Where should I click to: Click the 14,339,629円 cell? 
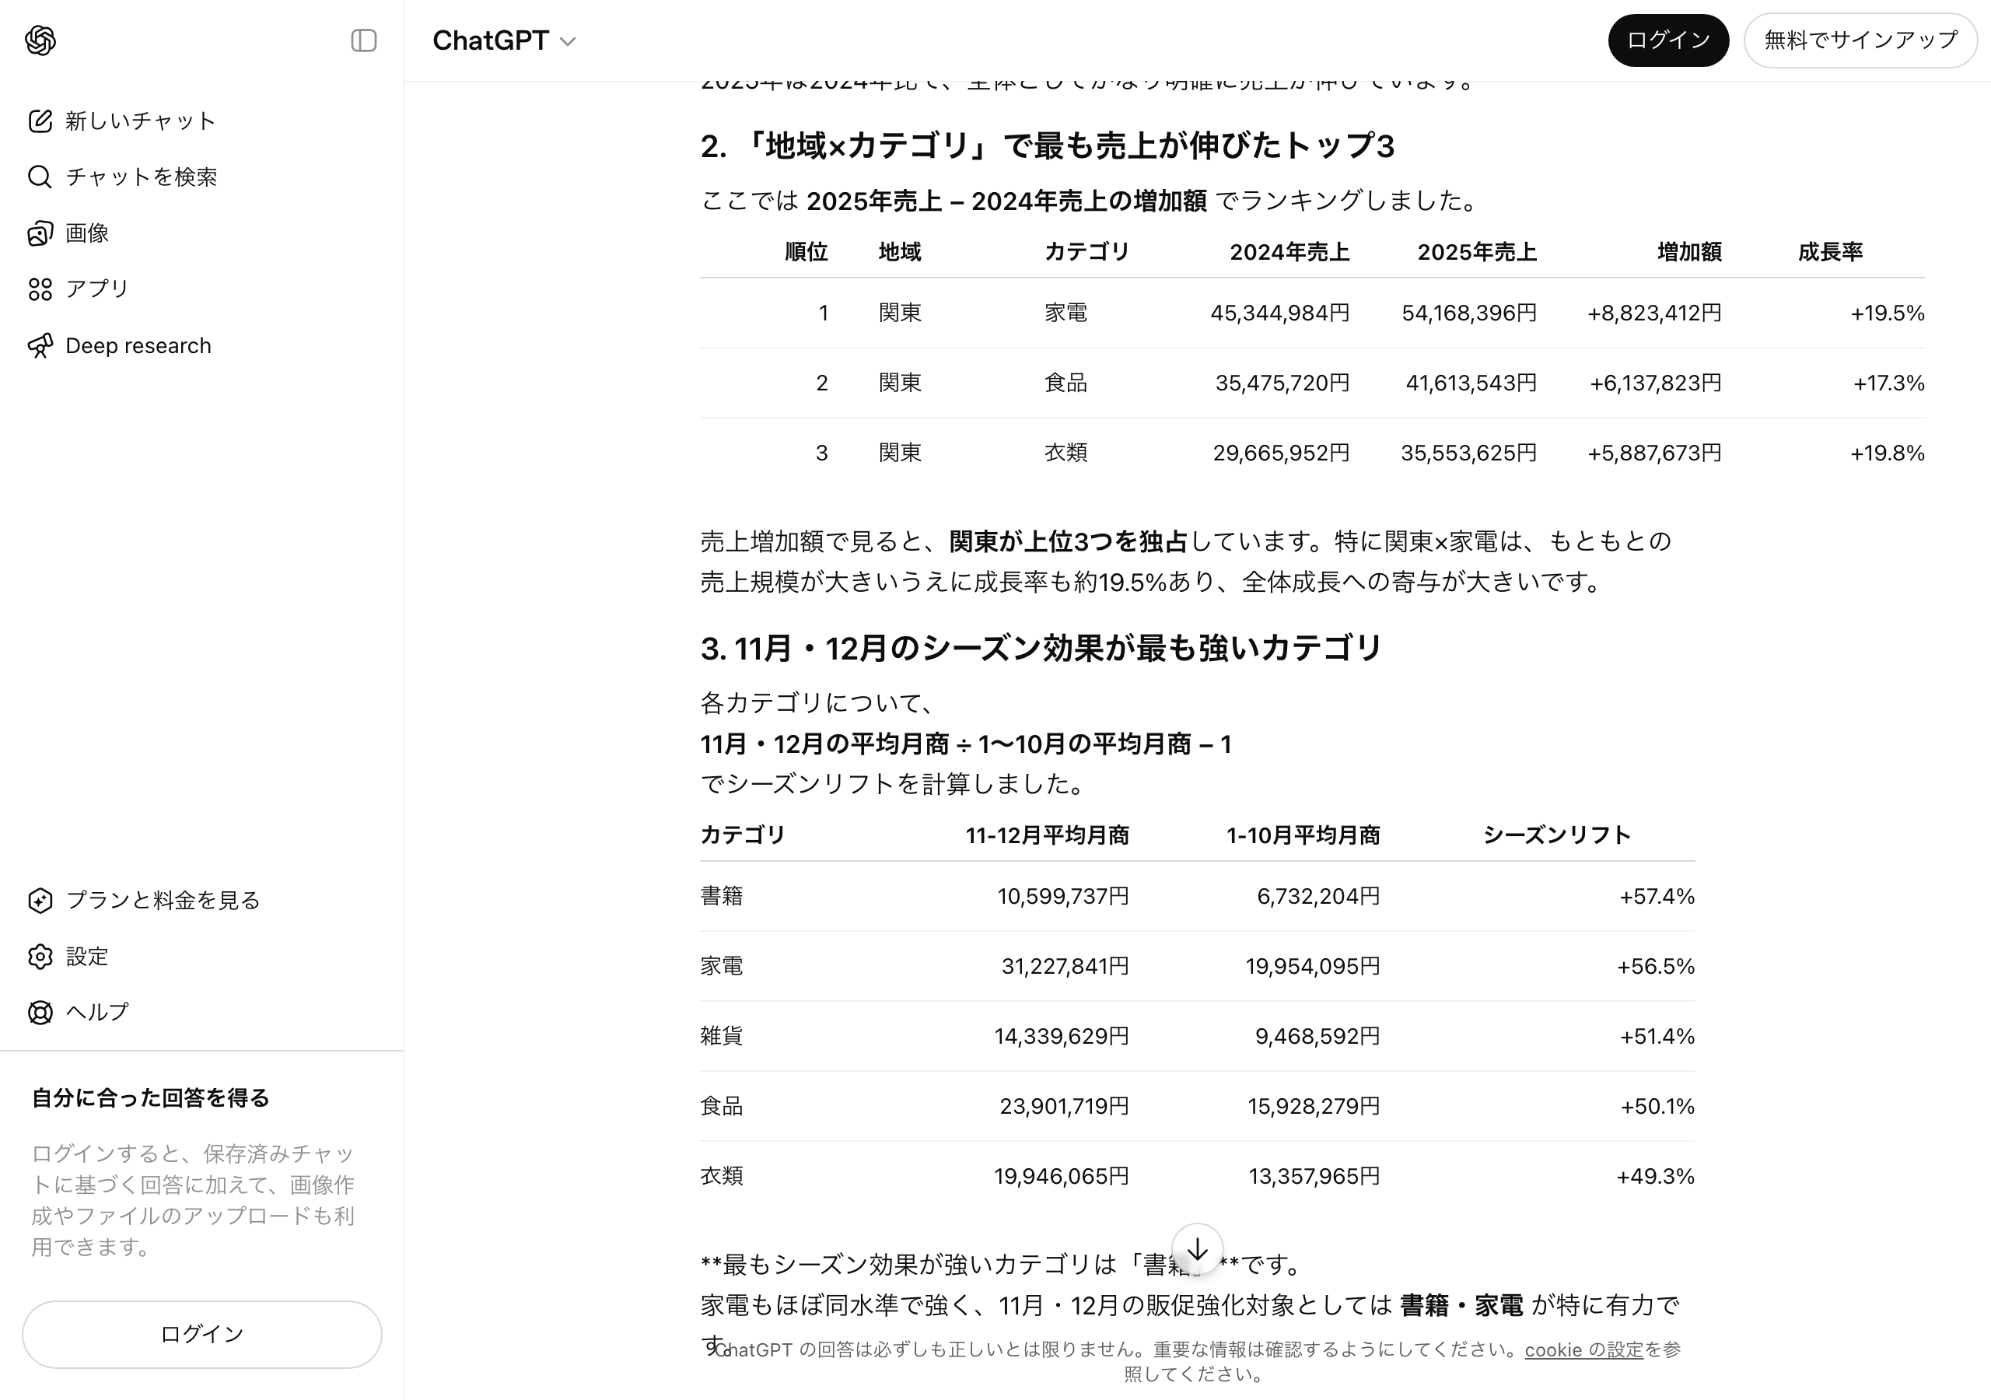click(1062, 1037)
